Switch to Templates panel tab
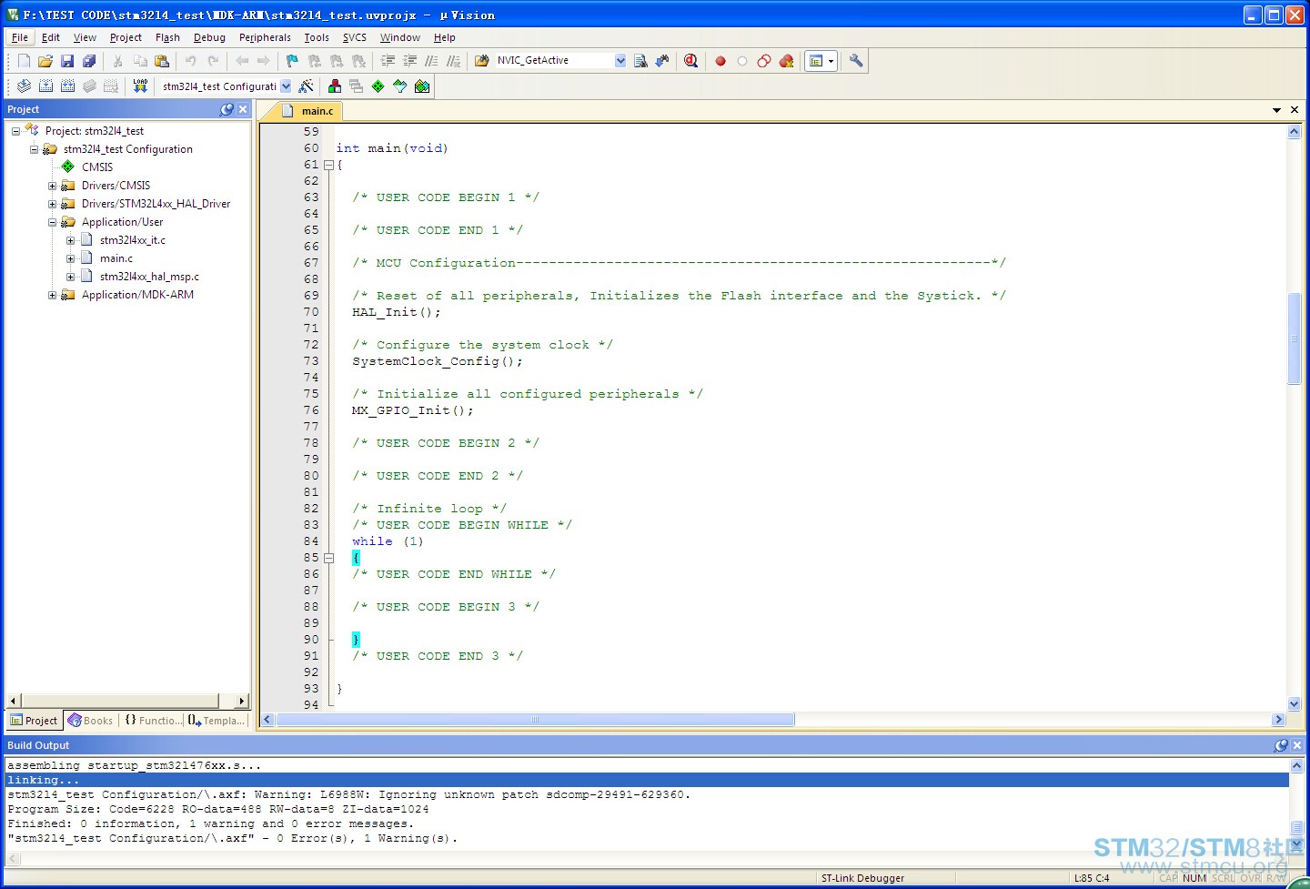This screenshot has height=889, width=1310. coord(217,721)
